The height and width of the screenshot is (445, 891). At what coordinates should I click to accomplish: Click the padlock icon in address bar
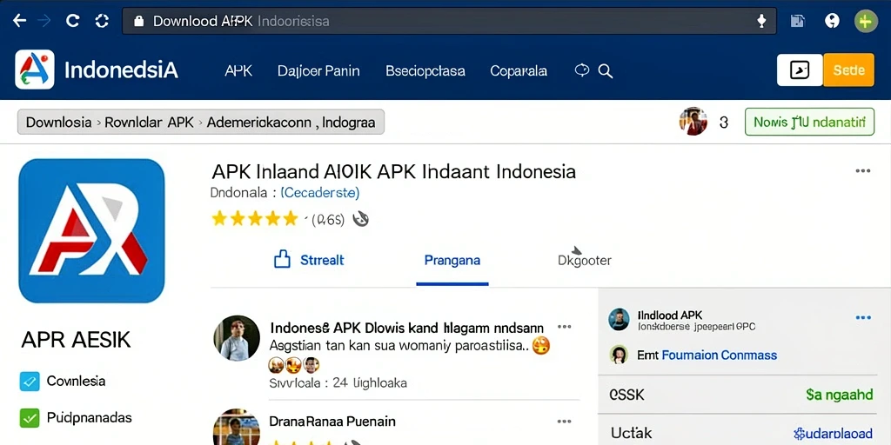pyautogui.click(x=138, y=22)
